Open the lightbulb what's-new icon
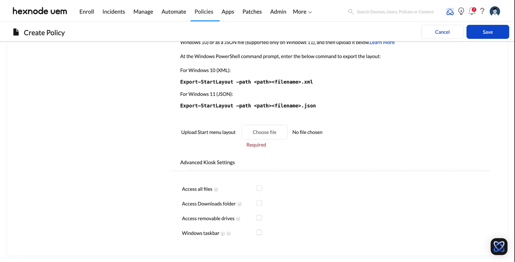 (461, 11)
